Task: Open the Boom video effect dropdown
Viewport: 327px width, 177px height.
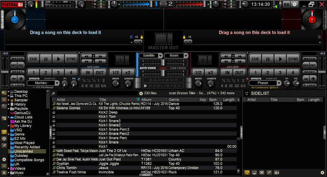Action: (176, 56)
